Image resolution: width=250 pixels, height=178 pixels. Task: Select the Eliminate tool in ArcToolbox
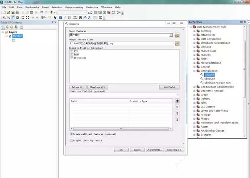pyautogui.click(x=210, y=79)
